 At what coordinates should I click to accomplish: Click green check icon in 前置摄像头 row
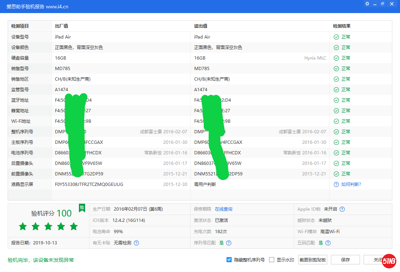pyautogui.click(x=336, y=174)
